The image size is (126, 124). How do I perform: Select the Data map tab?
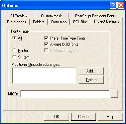(59, 22)
